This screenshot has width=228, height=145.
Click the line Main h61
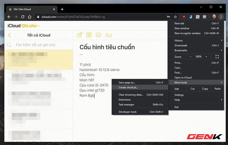[x=87, y=80]
